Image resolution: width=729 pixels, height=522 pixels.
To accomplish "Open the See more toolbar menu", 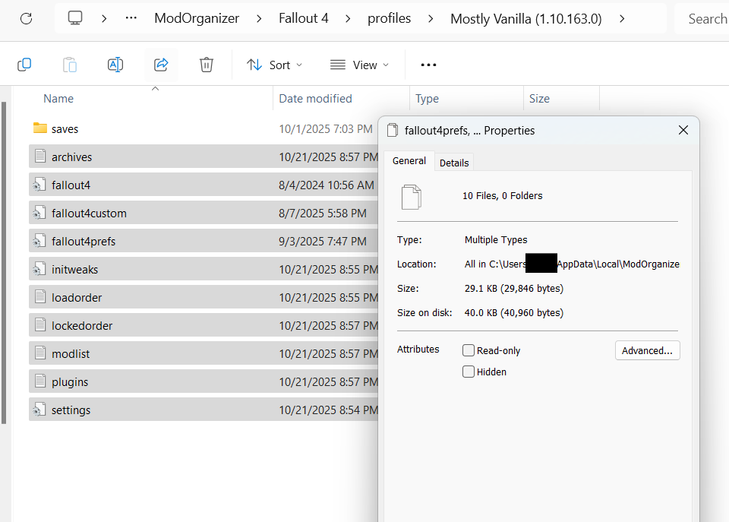I will (428, 65).
